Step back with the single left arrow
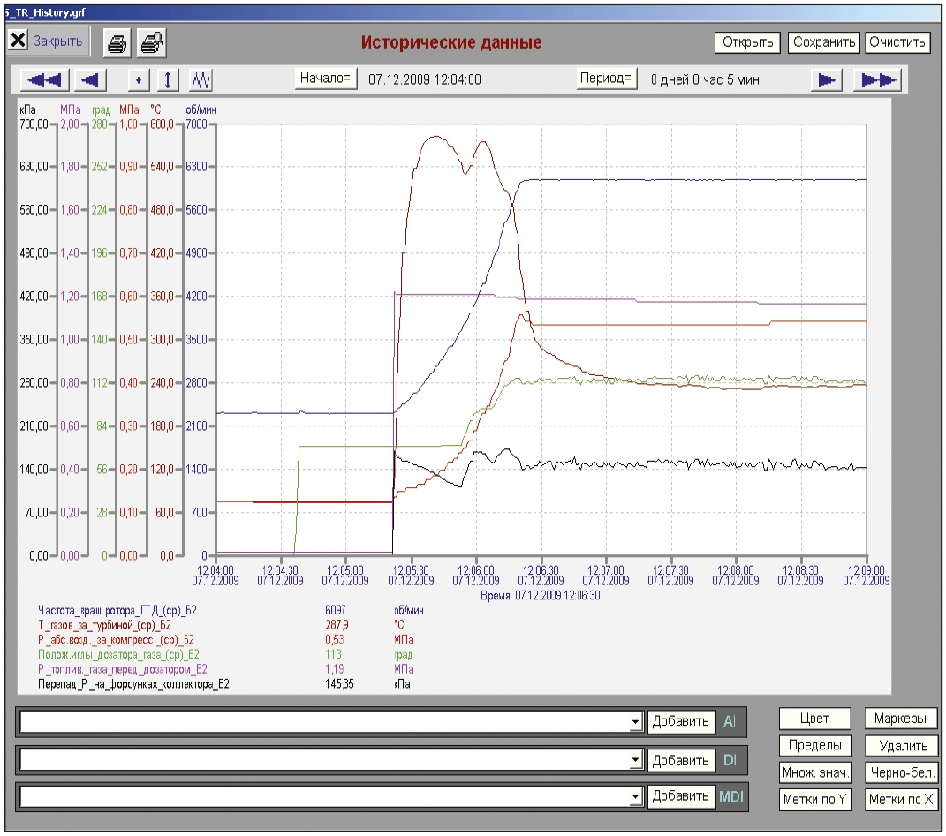946x836 pixels. 90,79
